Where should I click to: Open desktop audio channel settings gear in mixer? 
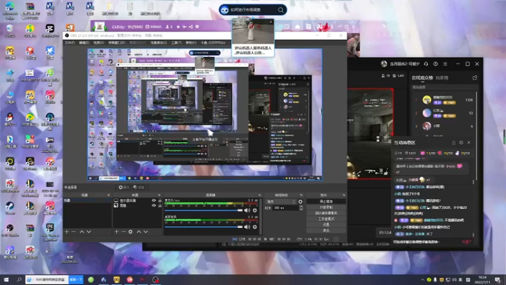point(255,227)
